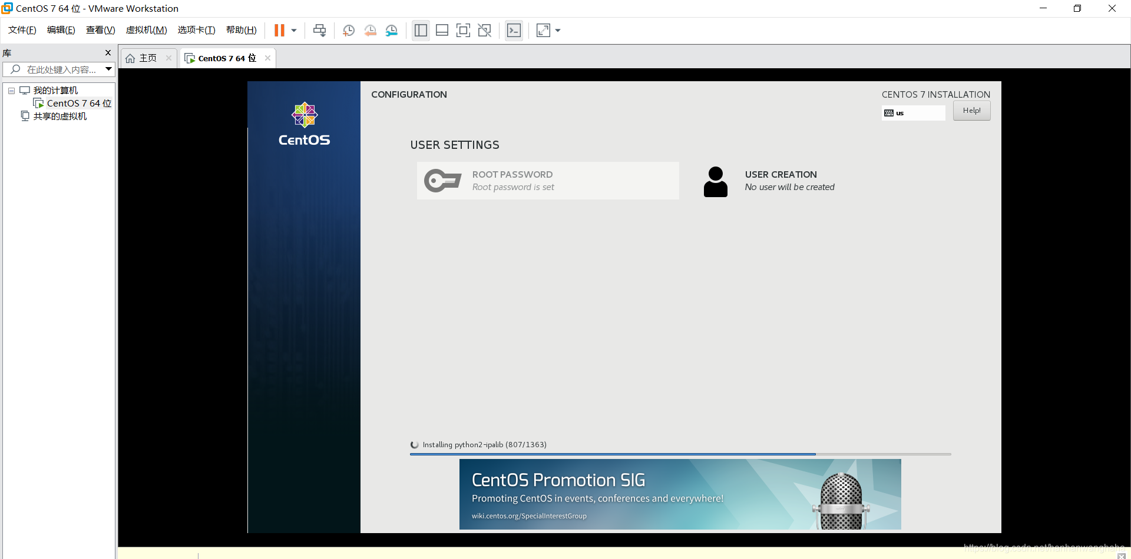Image resolution: width=1131 pixels, height=559 pixels.
Task: Take a snapshot of the VM
Action: (x=349, y=31)
